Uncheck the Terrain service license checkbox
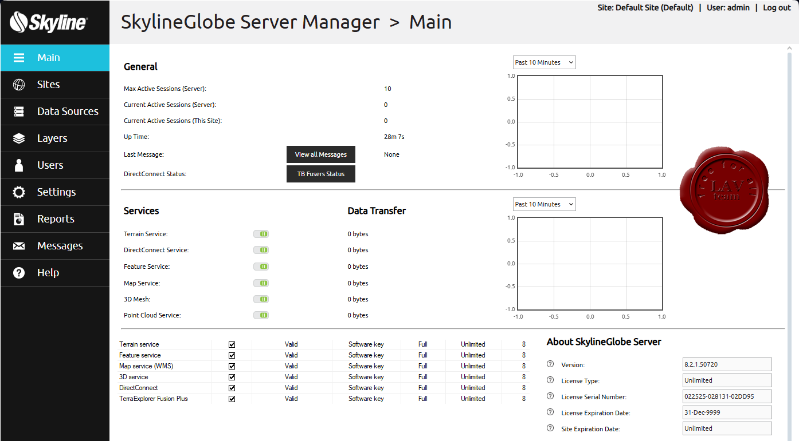 pos(232,344)
